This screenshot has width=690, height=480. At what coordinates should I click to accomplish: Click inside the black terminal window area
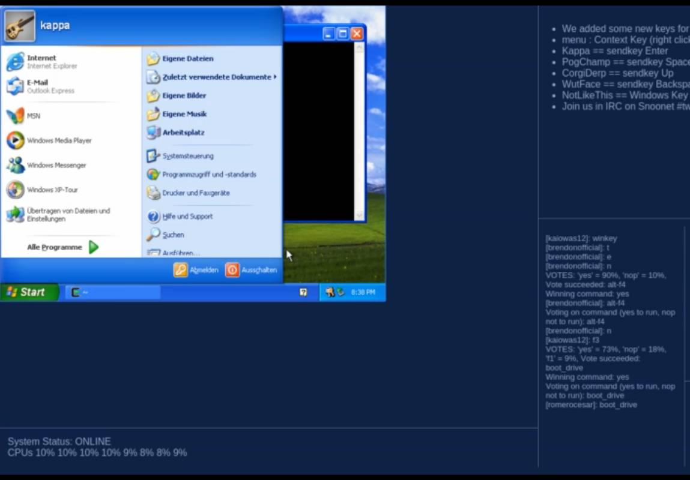coord(319,131)
